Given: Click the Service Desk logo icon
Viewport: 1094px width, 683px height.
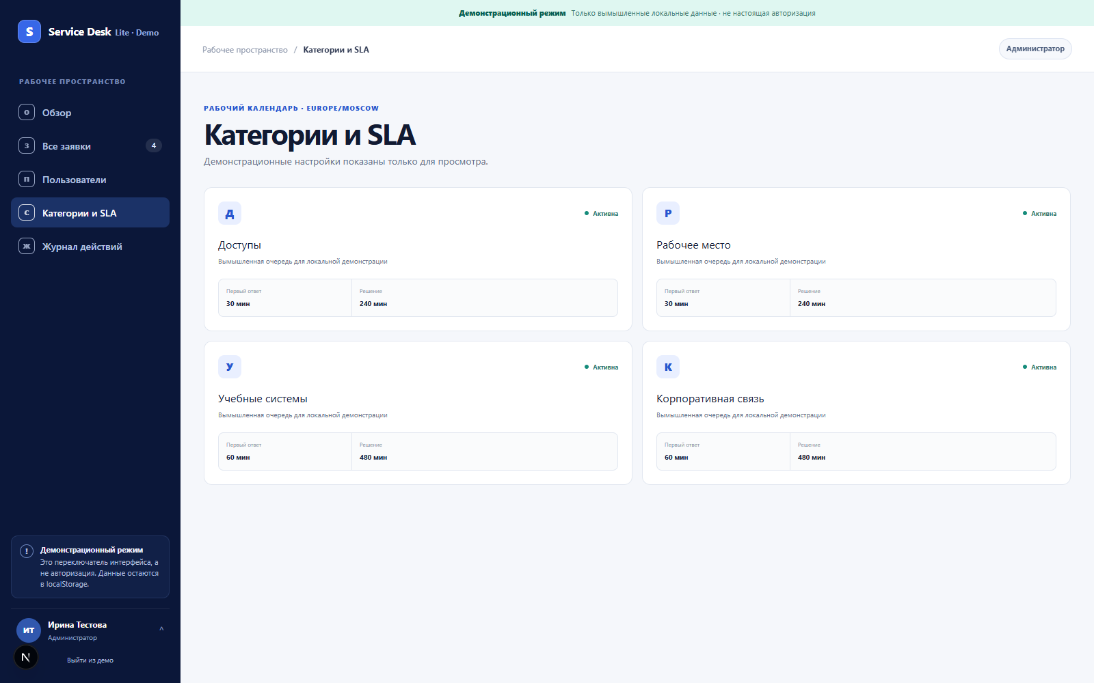Looking at the screenshot, I should click(x=29, y=31).
